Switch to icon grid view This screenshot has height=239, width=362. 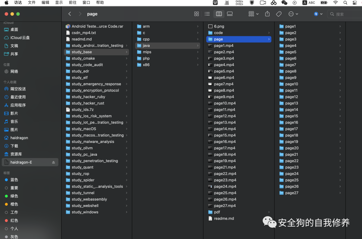(196, 14)
